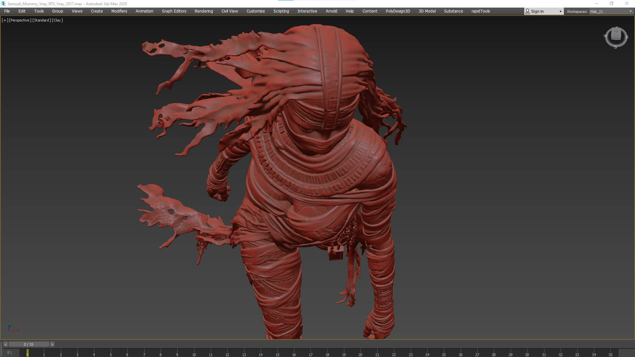Open the Customize menu
This screenshot has width=635, height=357.
256,11
